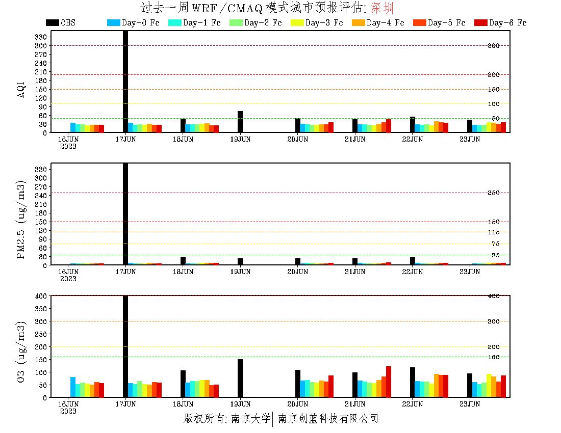
Task: Click the red city name 深圳 in title
Action: [x=382, y=8]
